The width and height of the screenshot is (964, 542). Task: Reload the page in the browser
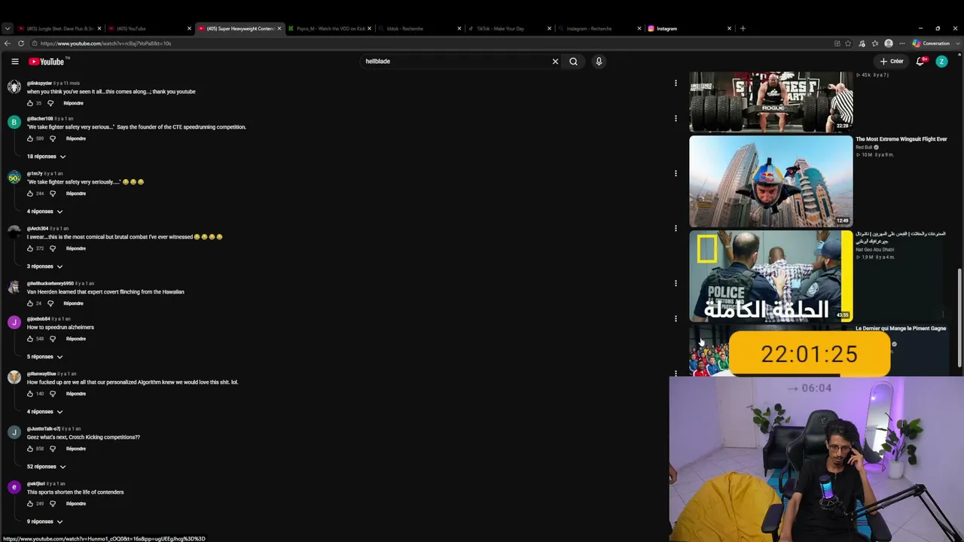pyautogui.click(x=20, y=44)
